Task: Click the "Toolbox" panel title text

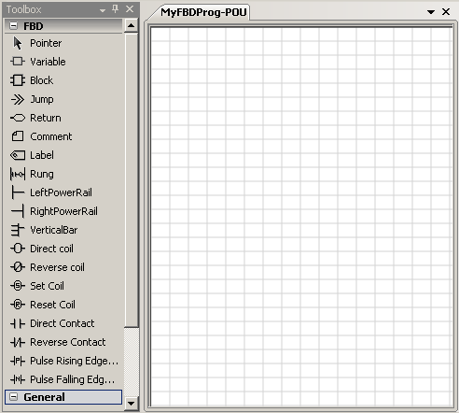Action: [24, 9]
